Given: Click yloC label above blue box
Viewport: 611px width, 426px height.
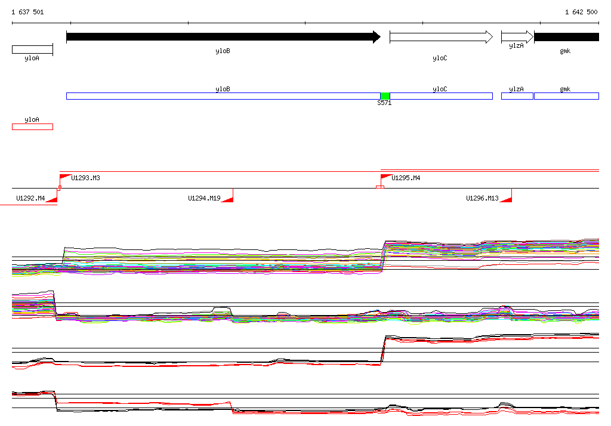Looking at the screenshot, I should pyautogui.click(x=440, y=89).
